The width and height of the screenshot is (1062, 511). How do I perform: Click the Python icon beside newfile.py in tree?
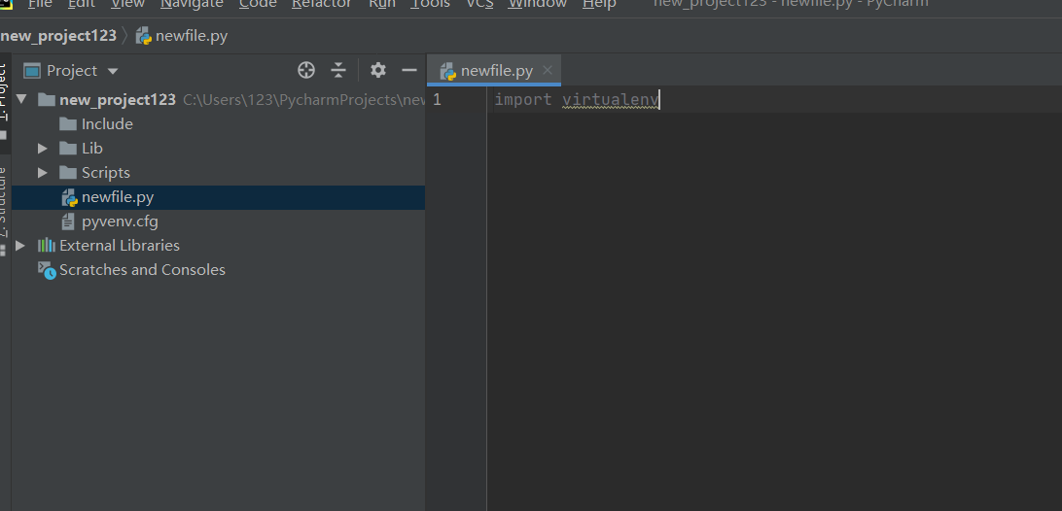[x=69, y=197]
